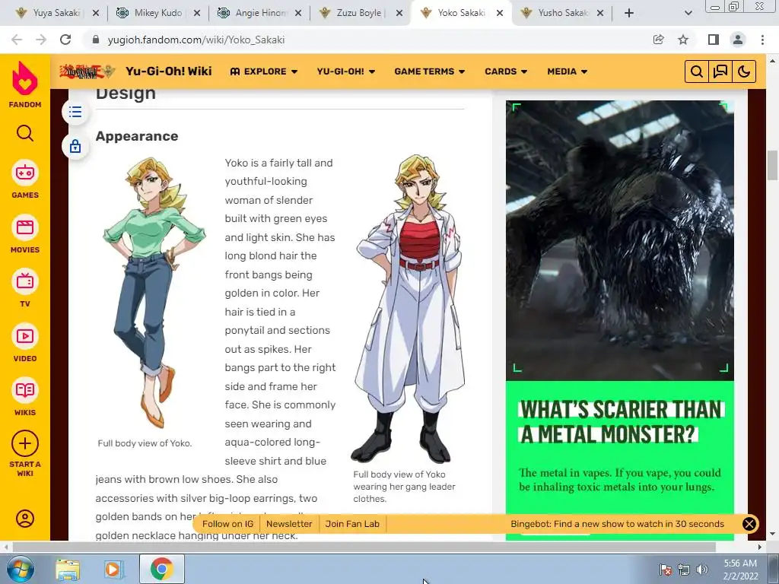Image resolution: width=779 pixels, height=584 pixels.
Task: Click the share page icon in address bar
Action: (x=659, y=40)
